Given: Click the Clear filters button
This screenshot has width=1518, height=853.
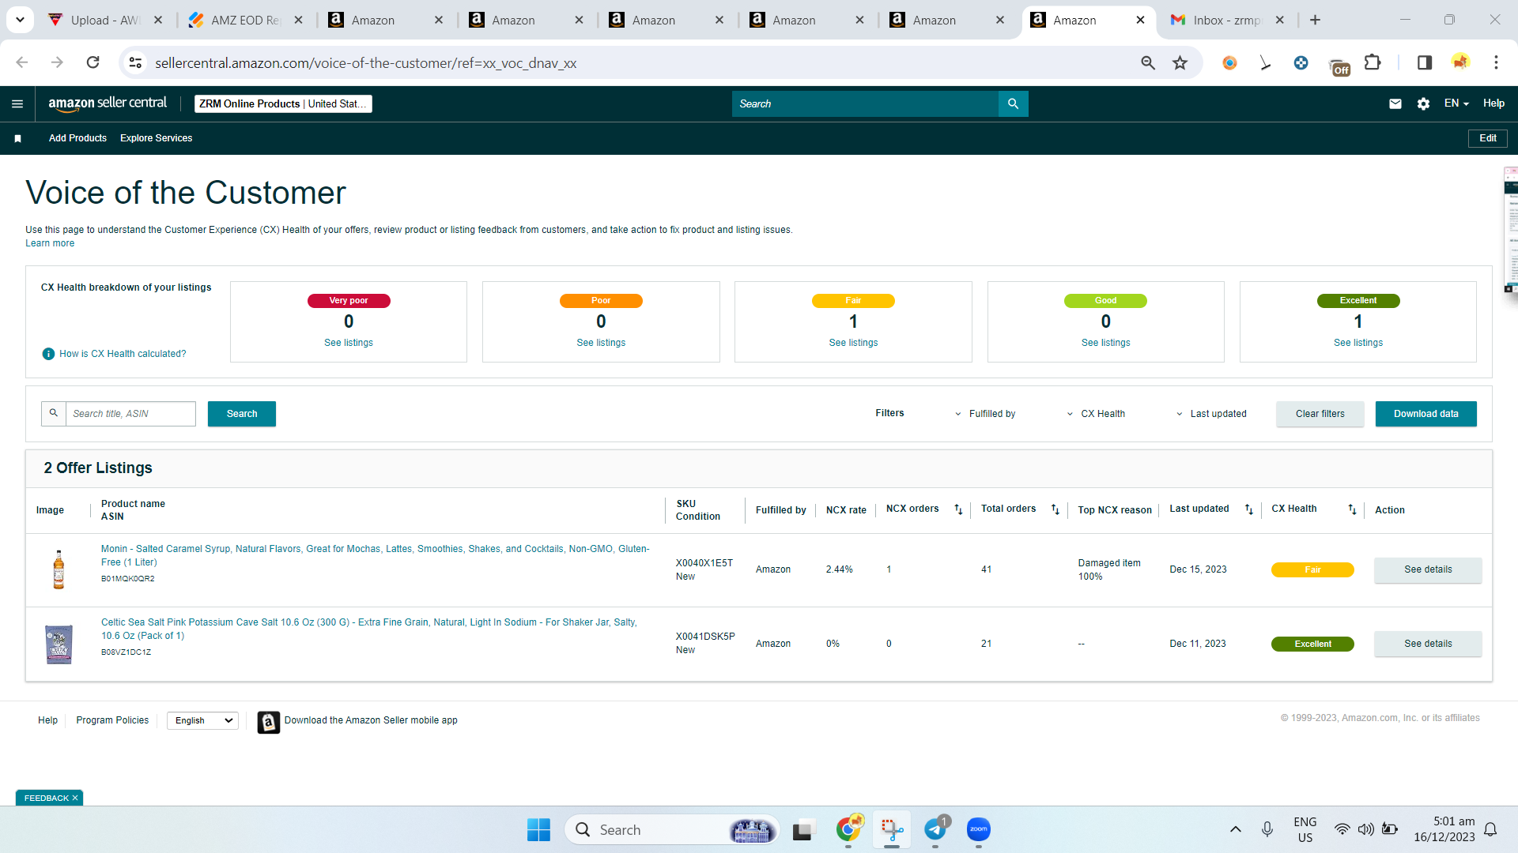Looking at the screenshot, I should pyautogui.click(x=1320, y=414).
